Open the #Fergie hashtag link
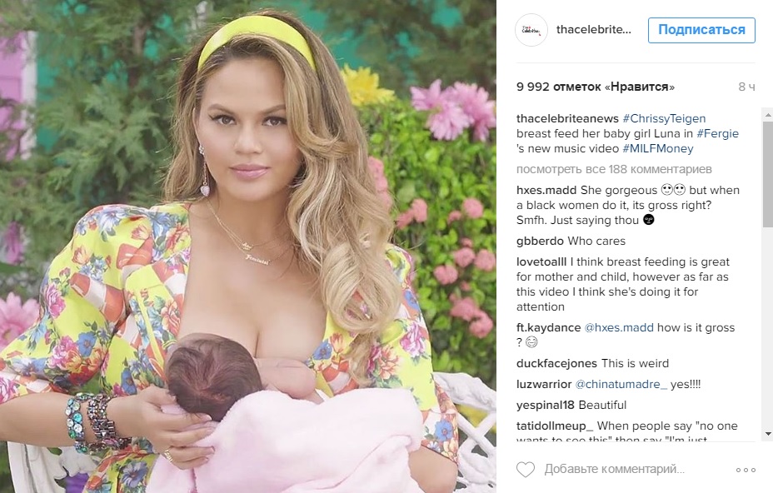The height and width of the screenshot is (493, 773). (717, 133)
